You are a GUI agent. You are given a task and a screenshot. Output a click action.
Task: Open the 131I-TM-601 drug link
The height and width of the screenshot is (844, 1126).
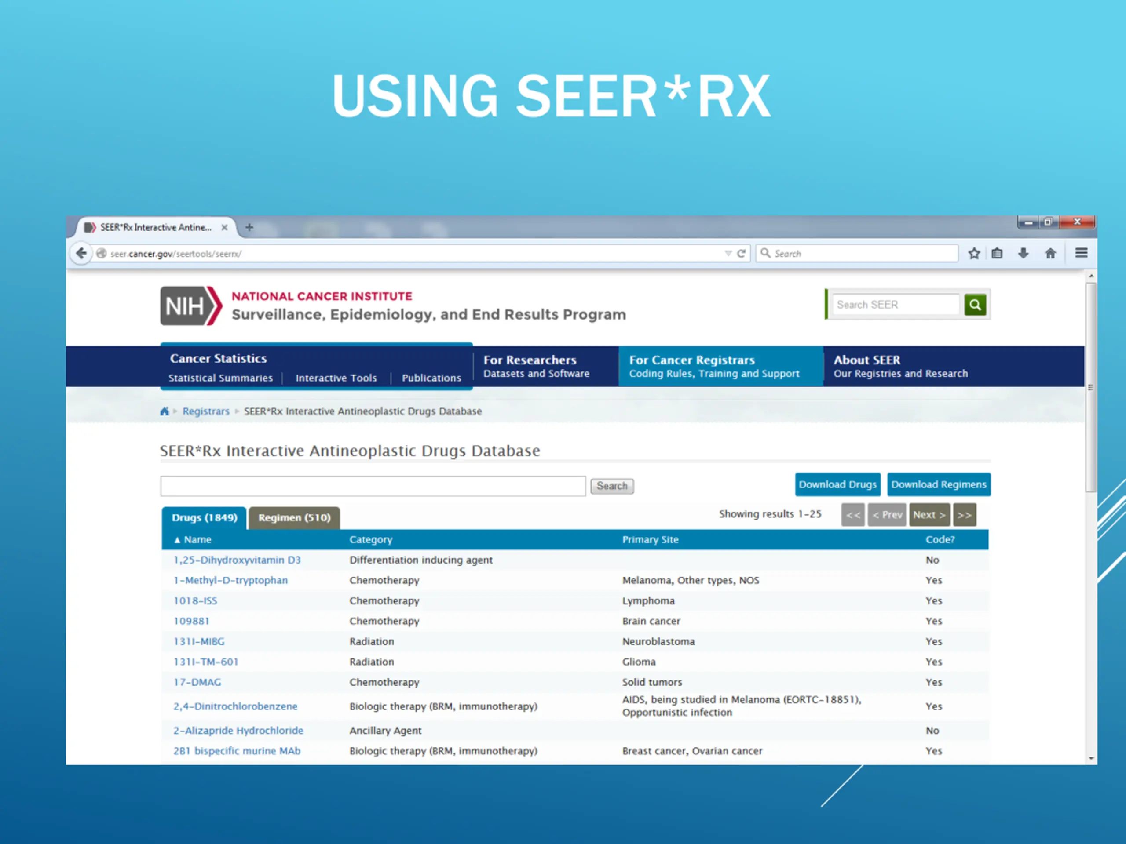[x=206, y=662]
